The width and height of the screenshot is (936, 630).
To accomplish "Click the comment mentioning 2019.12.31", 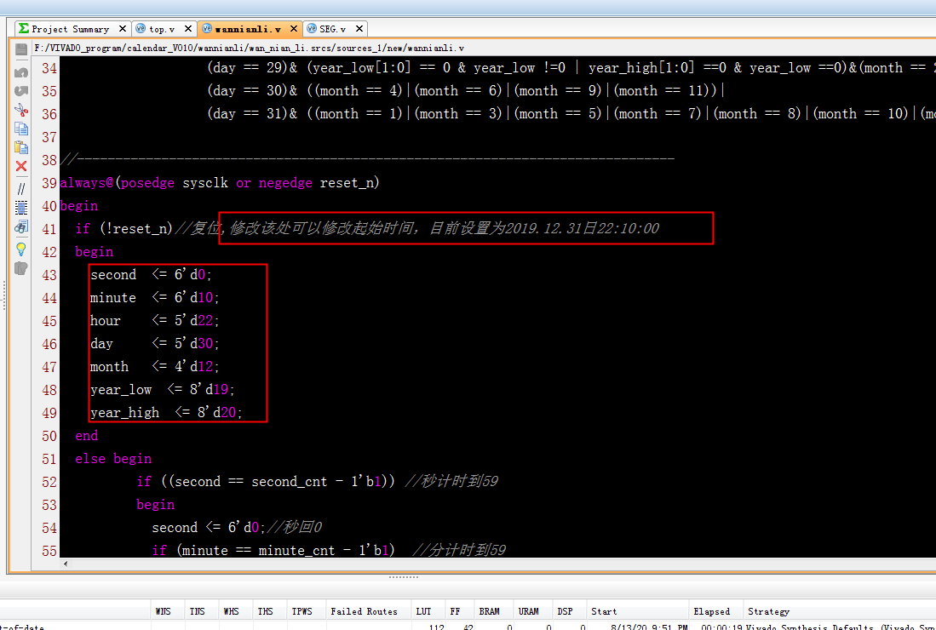I will pos(416,228).
